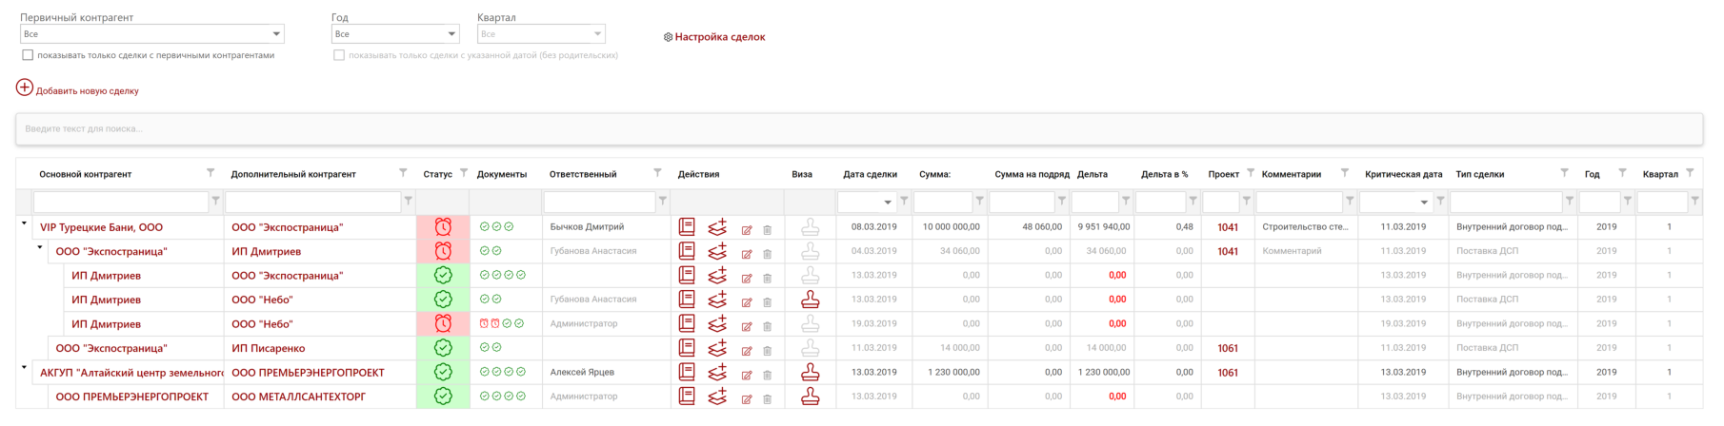The image size is (1724, 426).
Task: Sort by Основной контрагент column header
Action: click(x=86, y=174)
